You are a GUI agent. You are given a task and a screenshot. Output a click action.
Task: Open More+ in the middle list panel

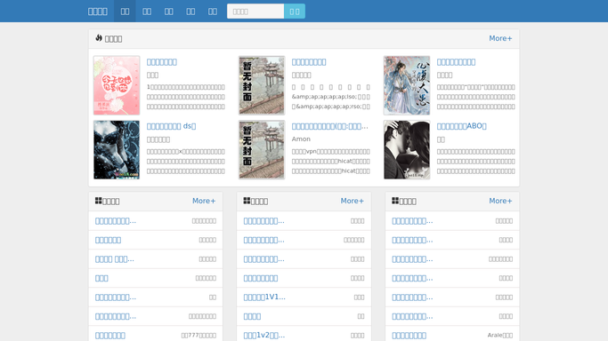coord(353,201)
